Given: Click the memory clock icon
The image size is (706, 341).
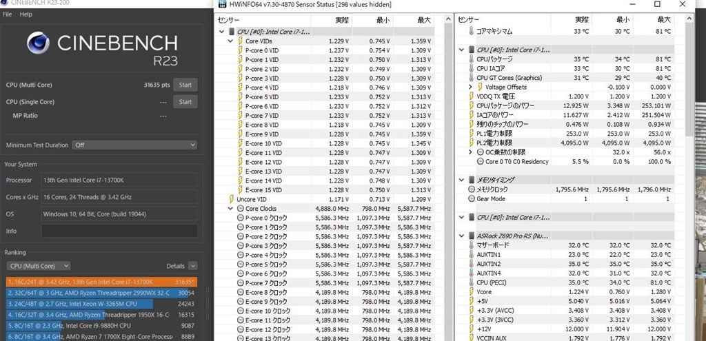Looking at the screenshot, I should pyautogui.click(x=471, y=189).
